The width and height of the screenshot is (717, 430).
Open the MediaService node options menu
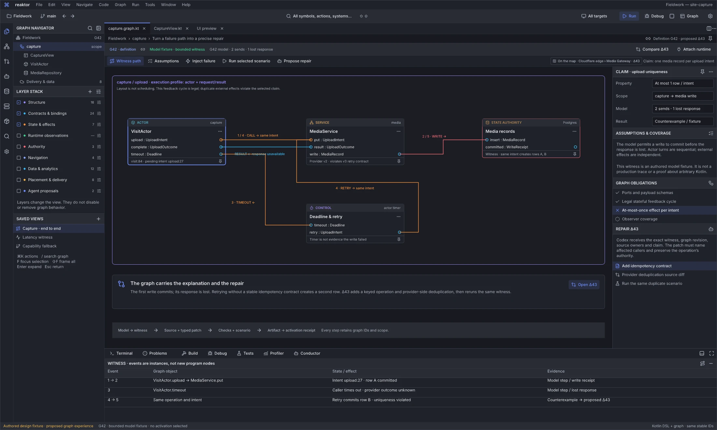tap(398, 132)
